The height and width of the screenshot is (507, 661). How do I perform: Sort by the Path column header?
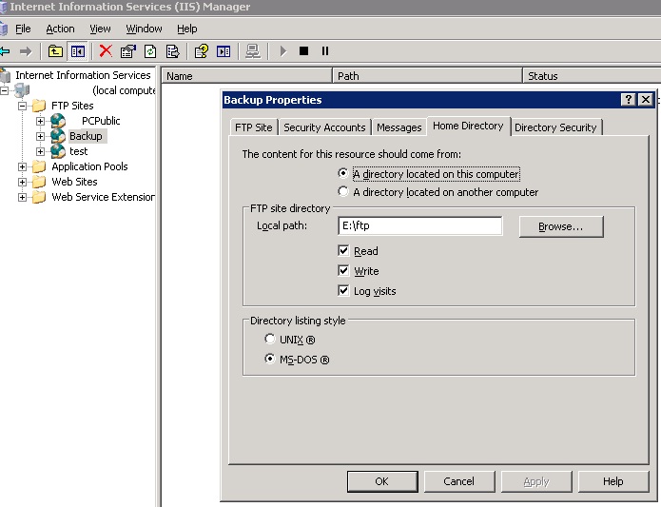point(427,76)
